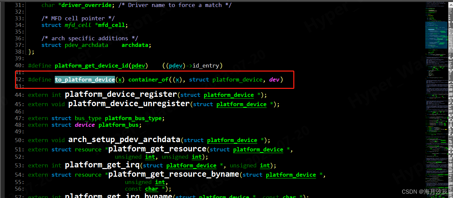This screenshot has width=453, height=198.
Task: Click the vertical scrollbar track
Action: 450,100
